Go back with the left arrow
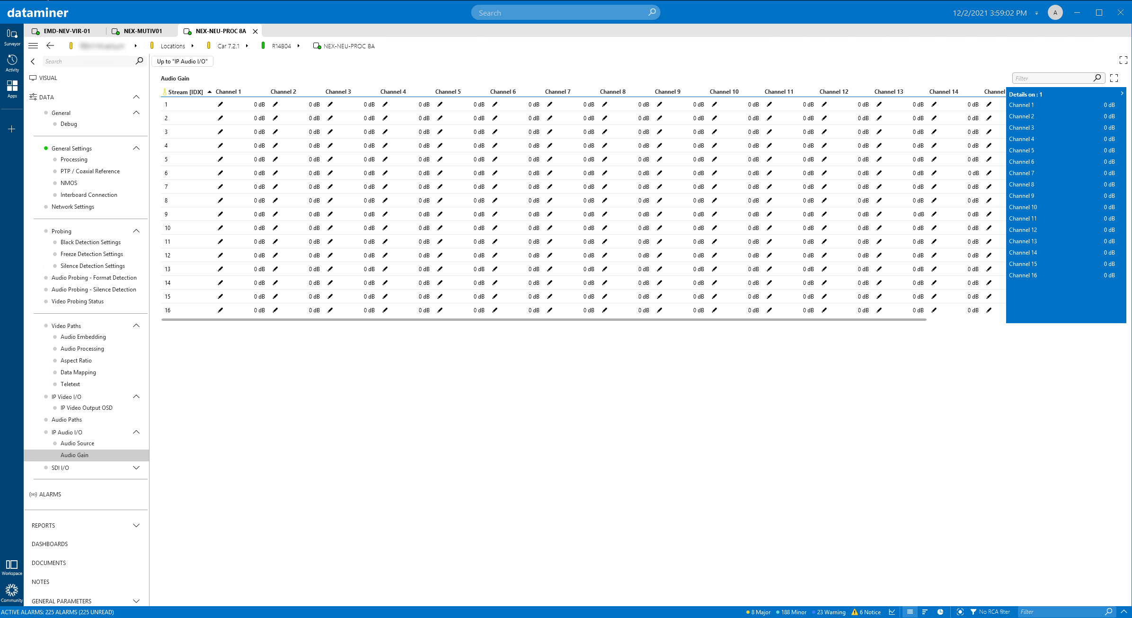 (50, 46)
